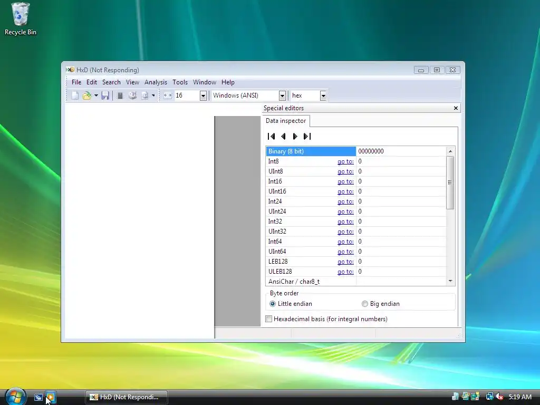Follow the go to link for Int32
Screen dimensions: 540x405
click(345, 221)
